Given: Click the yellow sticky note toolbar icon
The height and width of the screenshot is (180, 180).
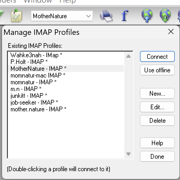Looking at the screenshot, I should pos(16,16).
